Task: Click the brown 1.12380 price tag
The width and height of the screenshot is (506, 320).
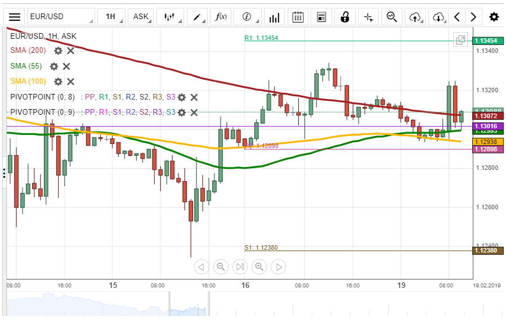Action: pyautogui.click(x=487, y=251)
